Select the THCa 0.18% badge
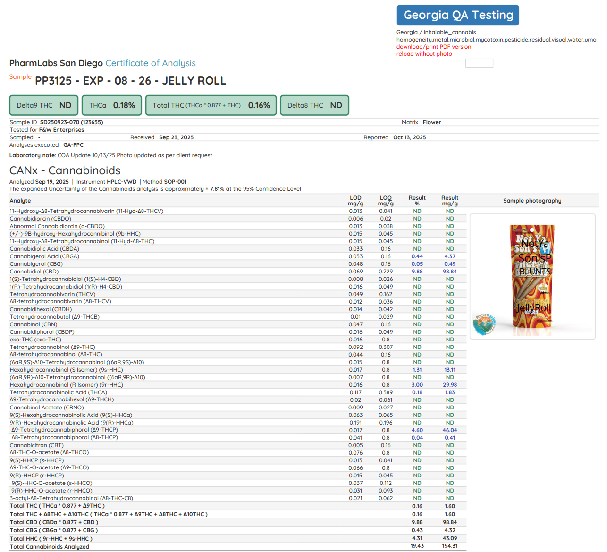Image resolution: width=607 pixels, height=552 pixels. click(x=112, y=105)
